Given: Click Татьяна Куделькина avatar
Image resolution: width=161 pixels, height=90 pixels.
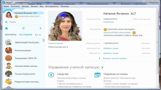Looking at the screenshot, I should [9, 74].
